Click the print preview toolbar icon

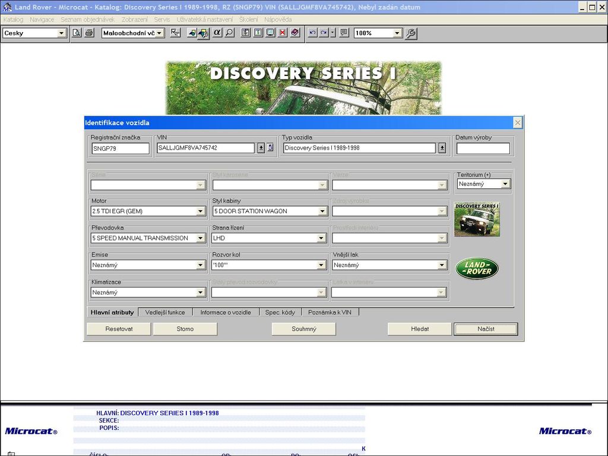(x=77, y=33)
